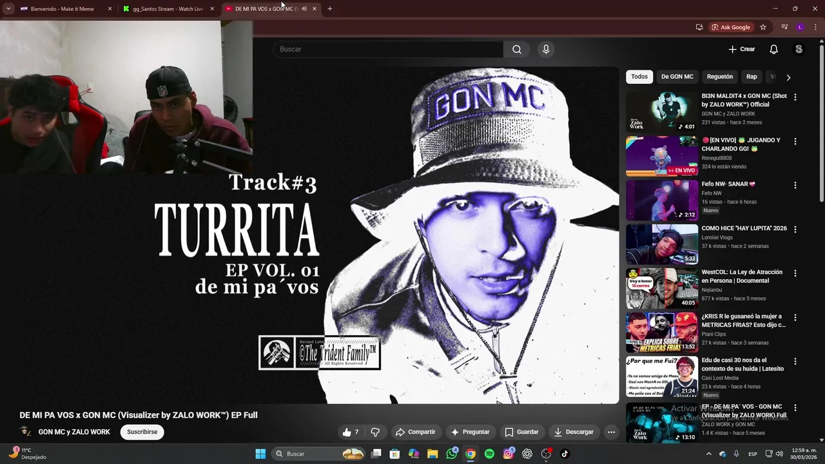Open TikTok from taskbar

click(x=565, y=454)
